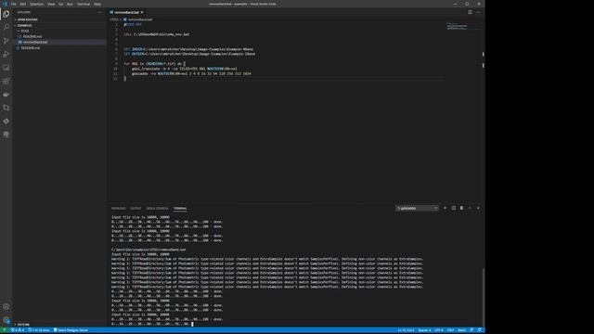Open the Explorer More Actions ellipsis
The height and width of the screenshot is (334, 594).
coord(99,12)
